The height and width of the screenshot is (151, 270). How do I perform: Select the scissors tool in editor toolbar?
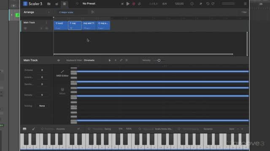click(127, 60)
